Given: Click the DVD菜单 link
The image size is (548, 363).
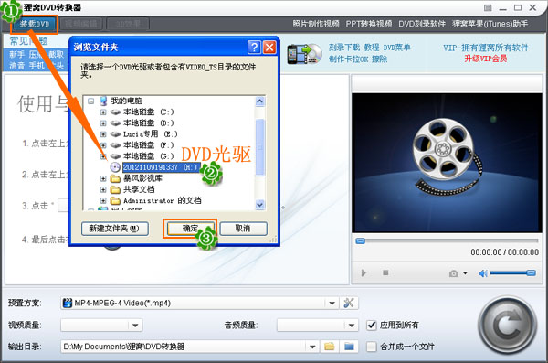Looking at the screenshot, I should (x=397, y=48).
